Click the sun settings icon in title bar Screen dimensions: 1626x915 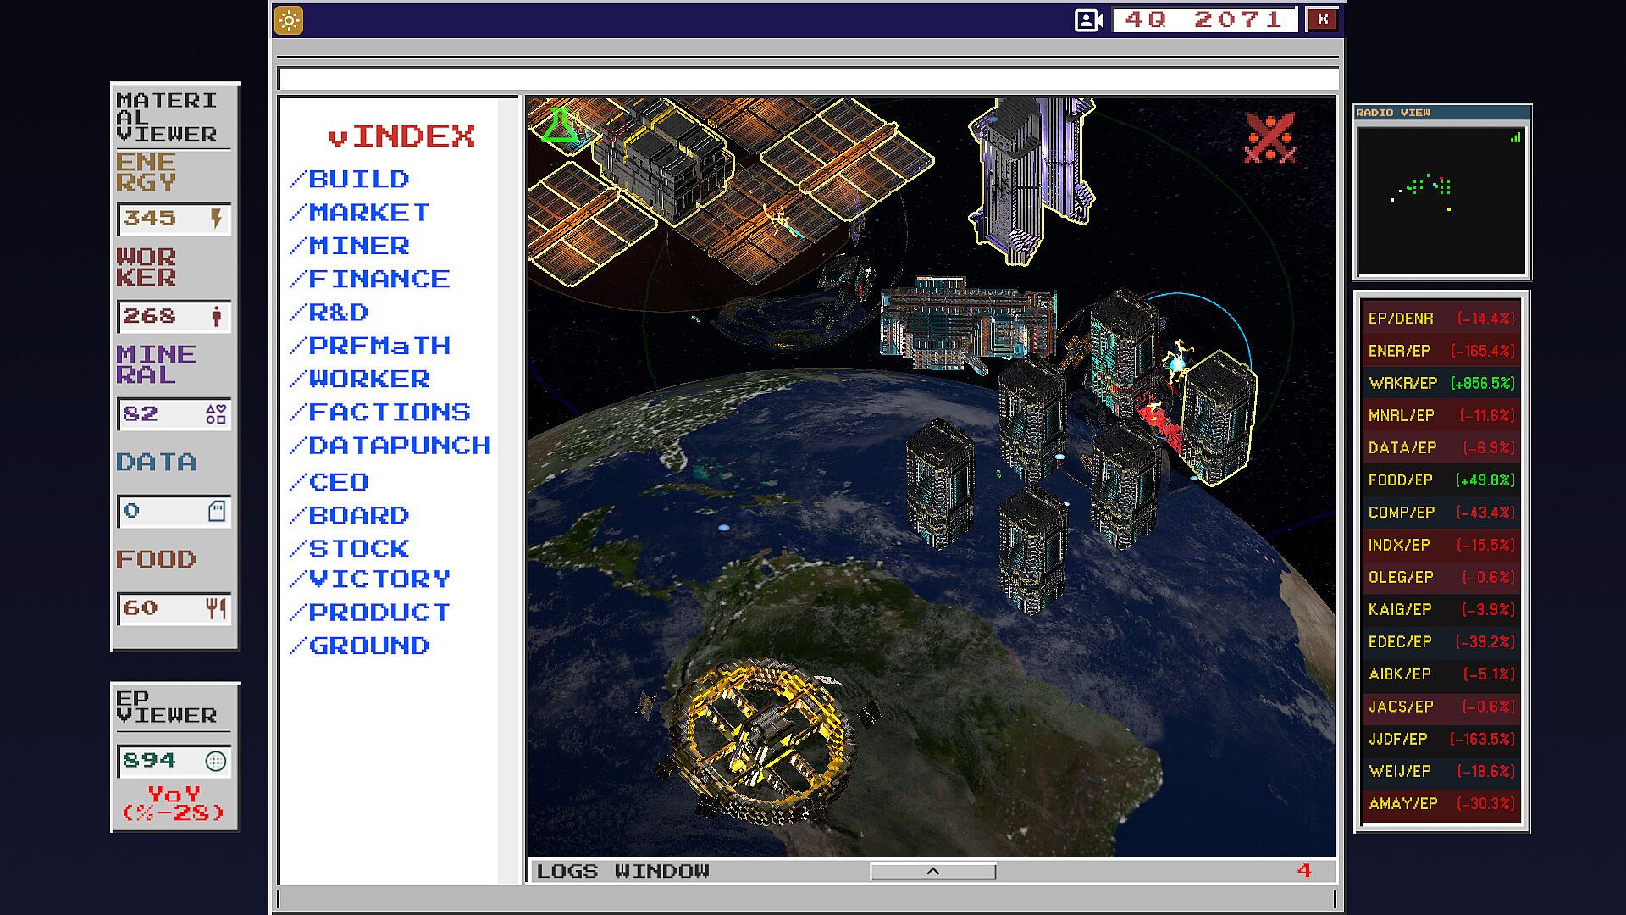[288, 20]
